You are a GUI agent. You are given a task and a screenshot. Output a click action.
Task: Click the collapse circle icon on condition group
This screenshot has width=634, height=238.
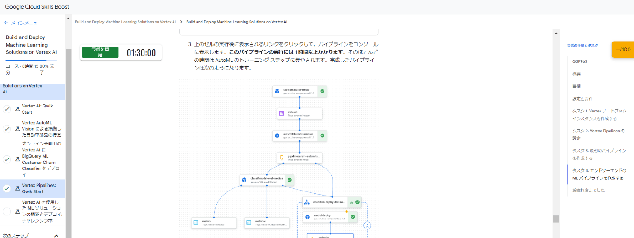[367, 225]
